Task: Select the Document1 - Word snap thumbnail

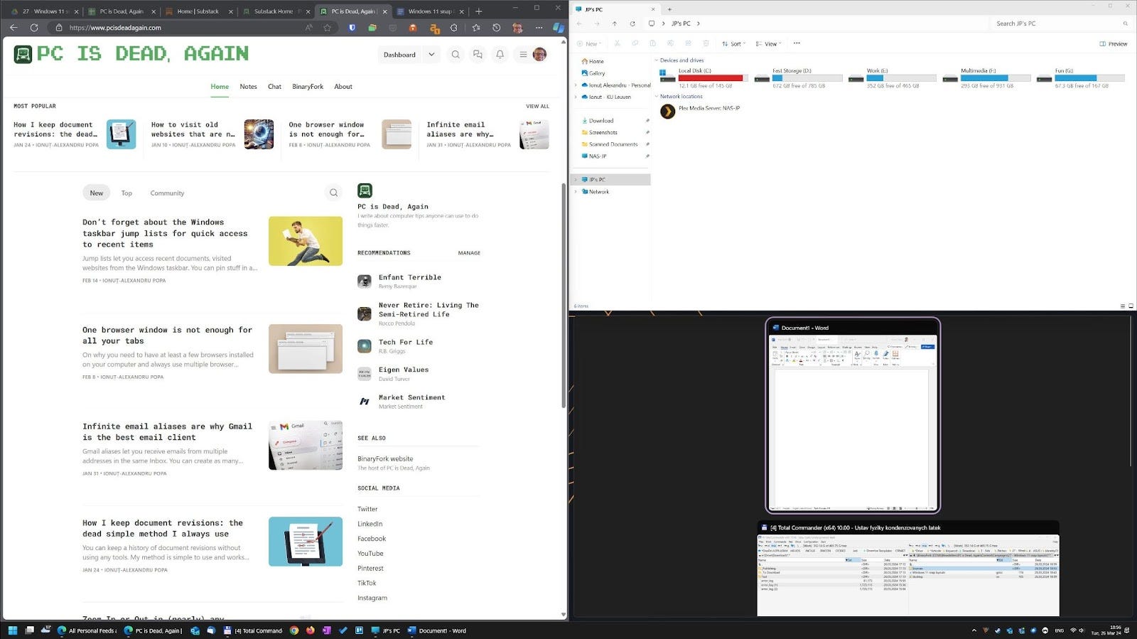Action: pos(853,416)
